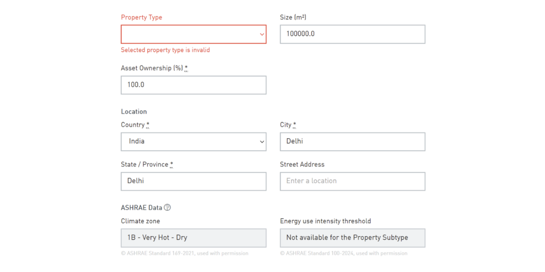Click the required asterisk beside Asset Ownership
Screen dimensions: 545x272
coord(186,68)
